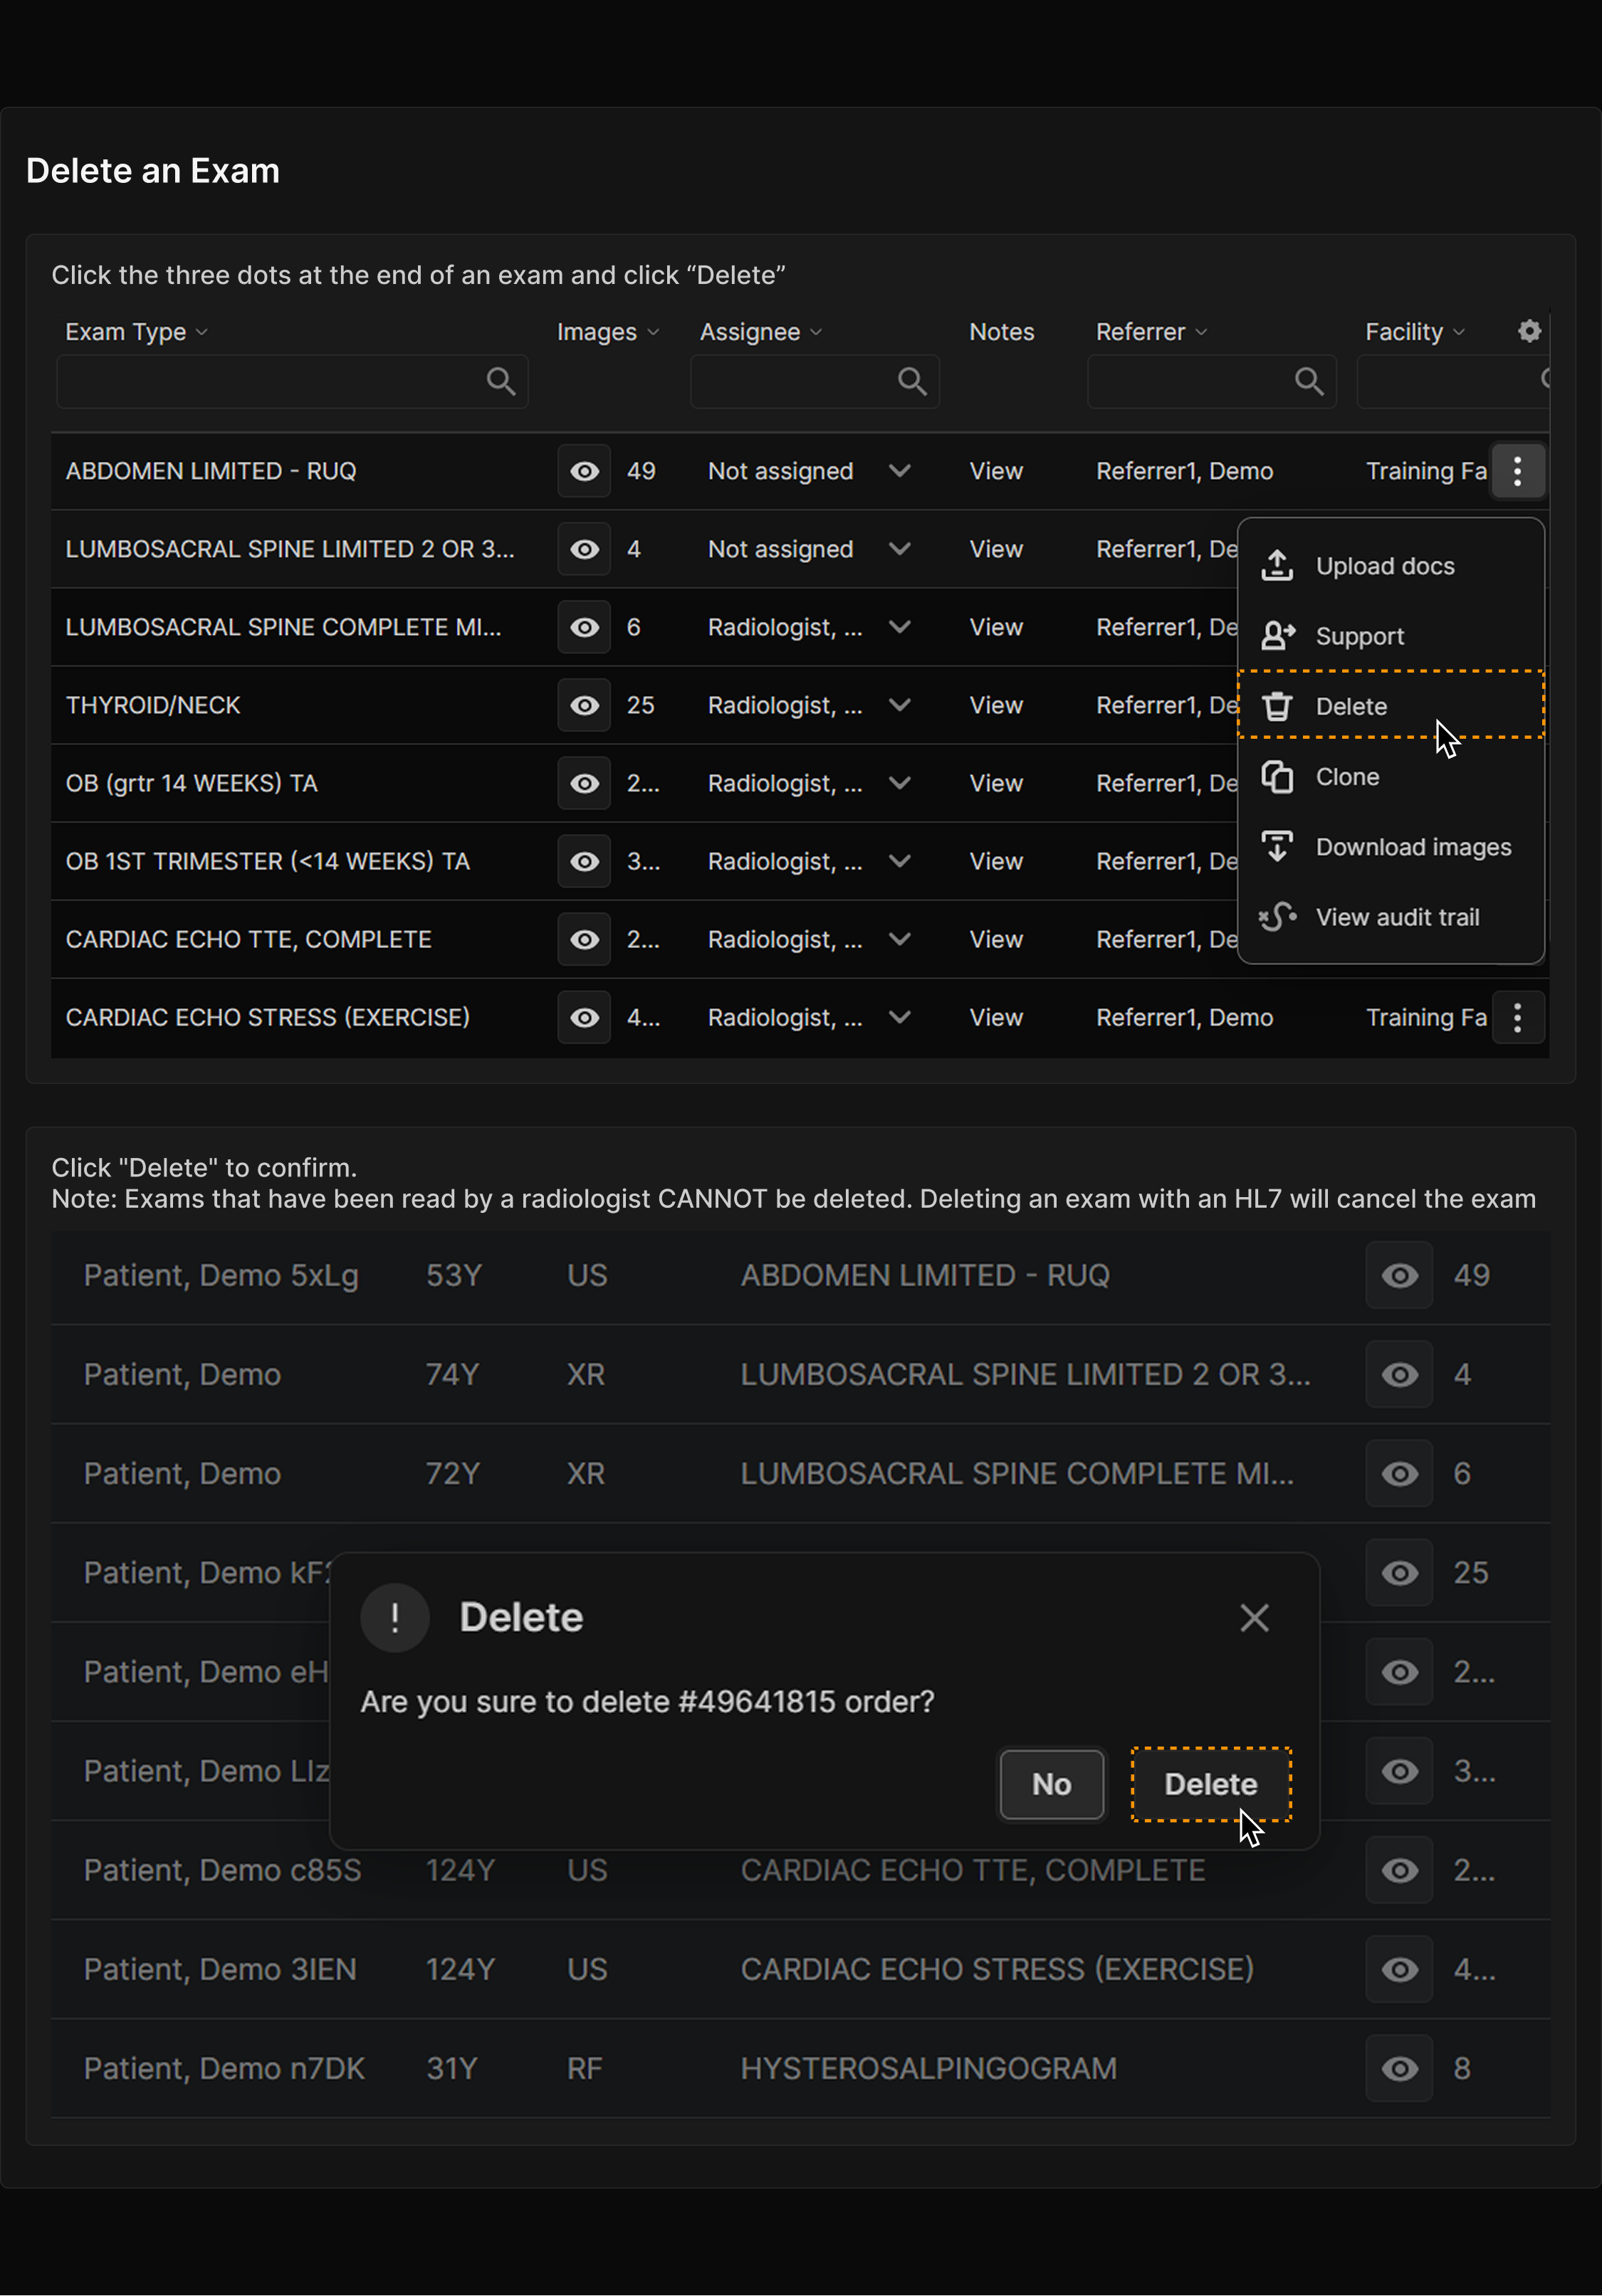This screenshot has height=2296, width=1602.
Task: Click the trash icon beside Delete
Action: [1277, 706]
